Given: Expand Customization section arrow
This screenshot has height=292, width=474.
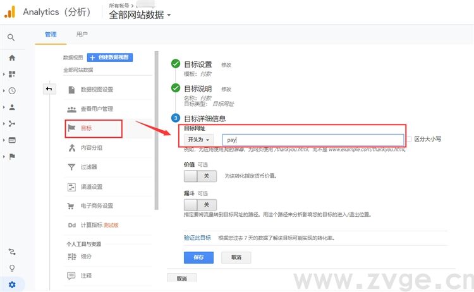Looking at the screenshot, I should [x=4, y=74].
